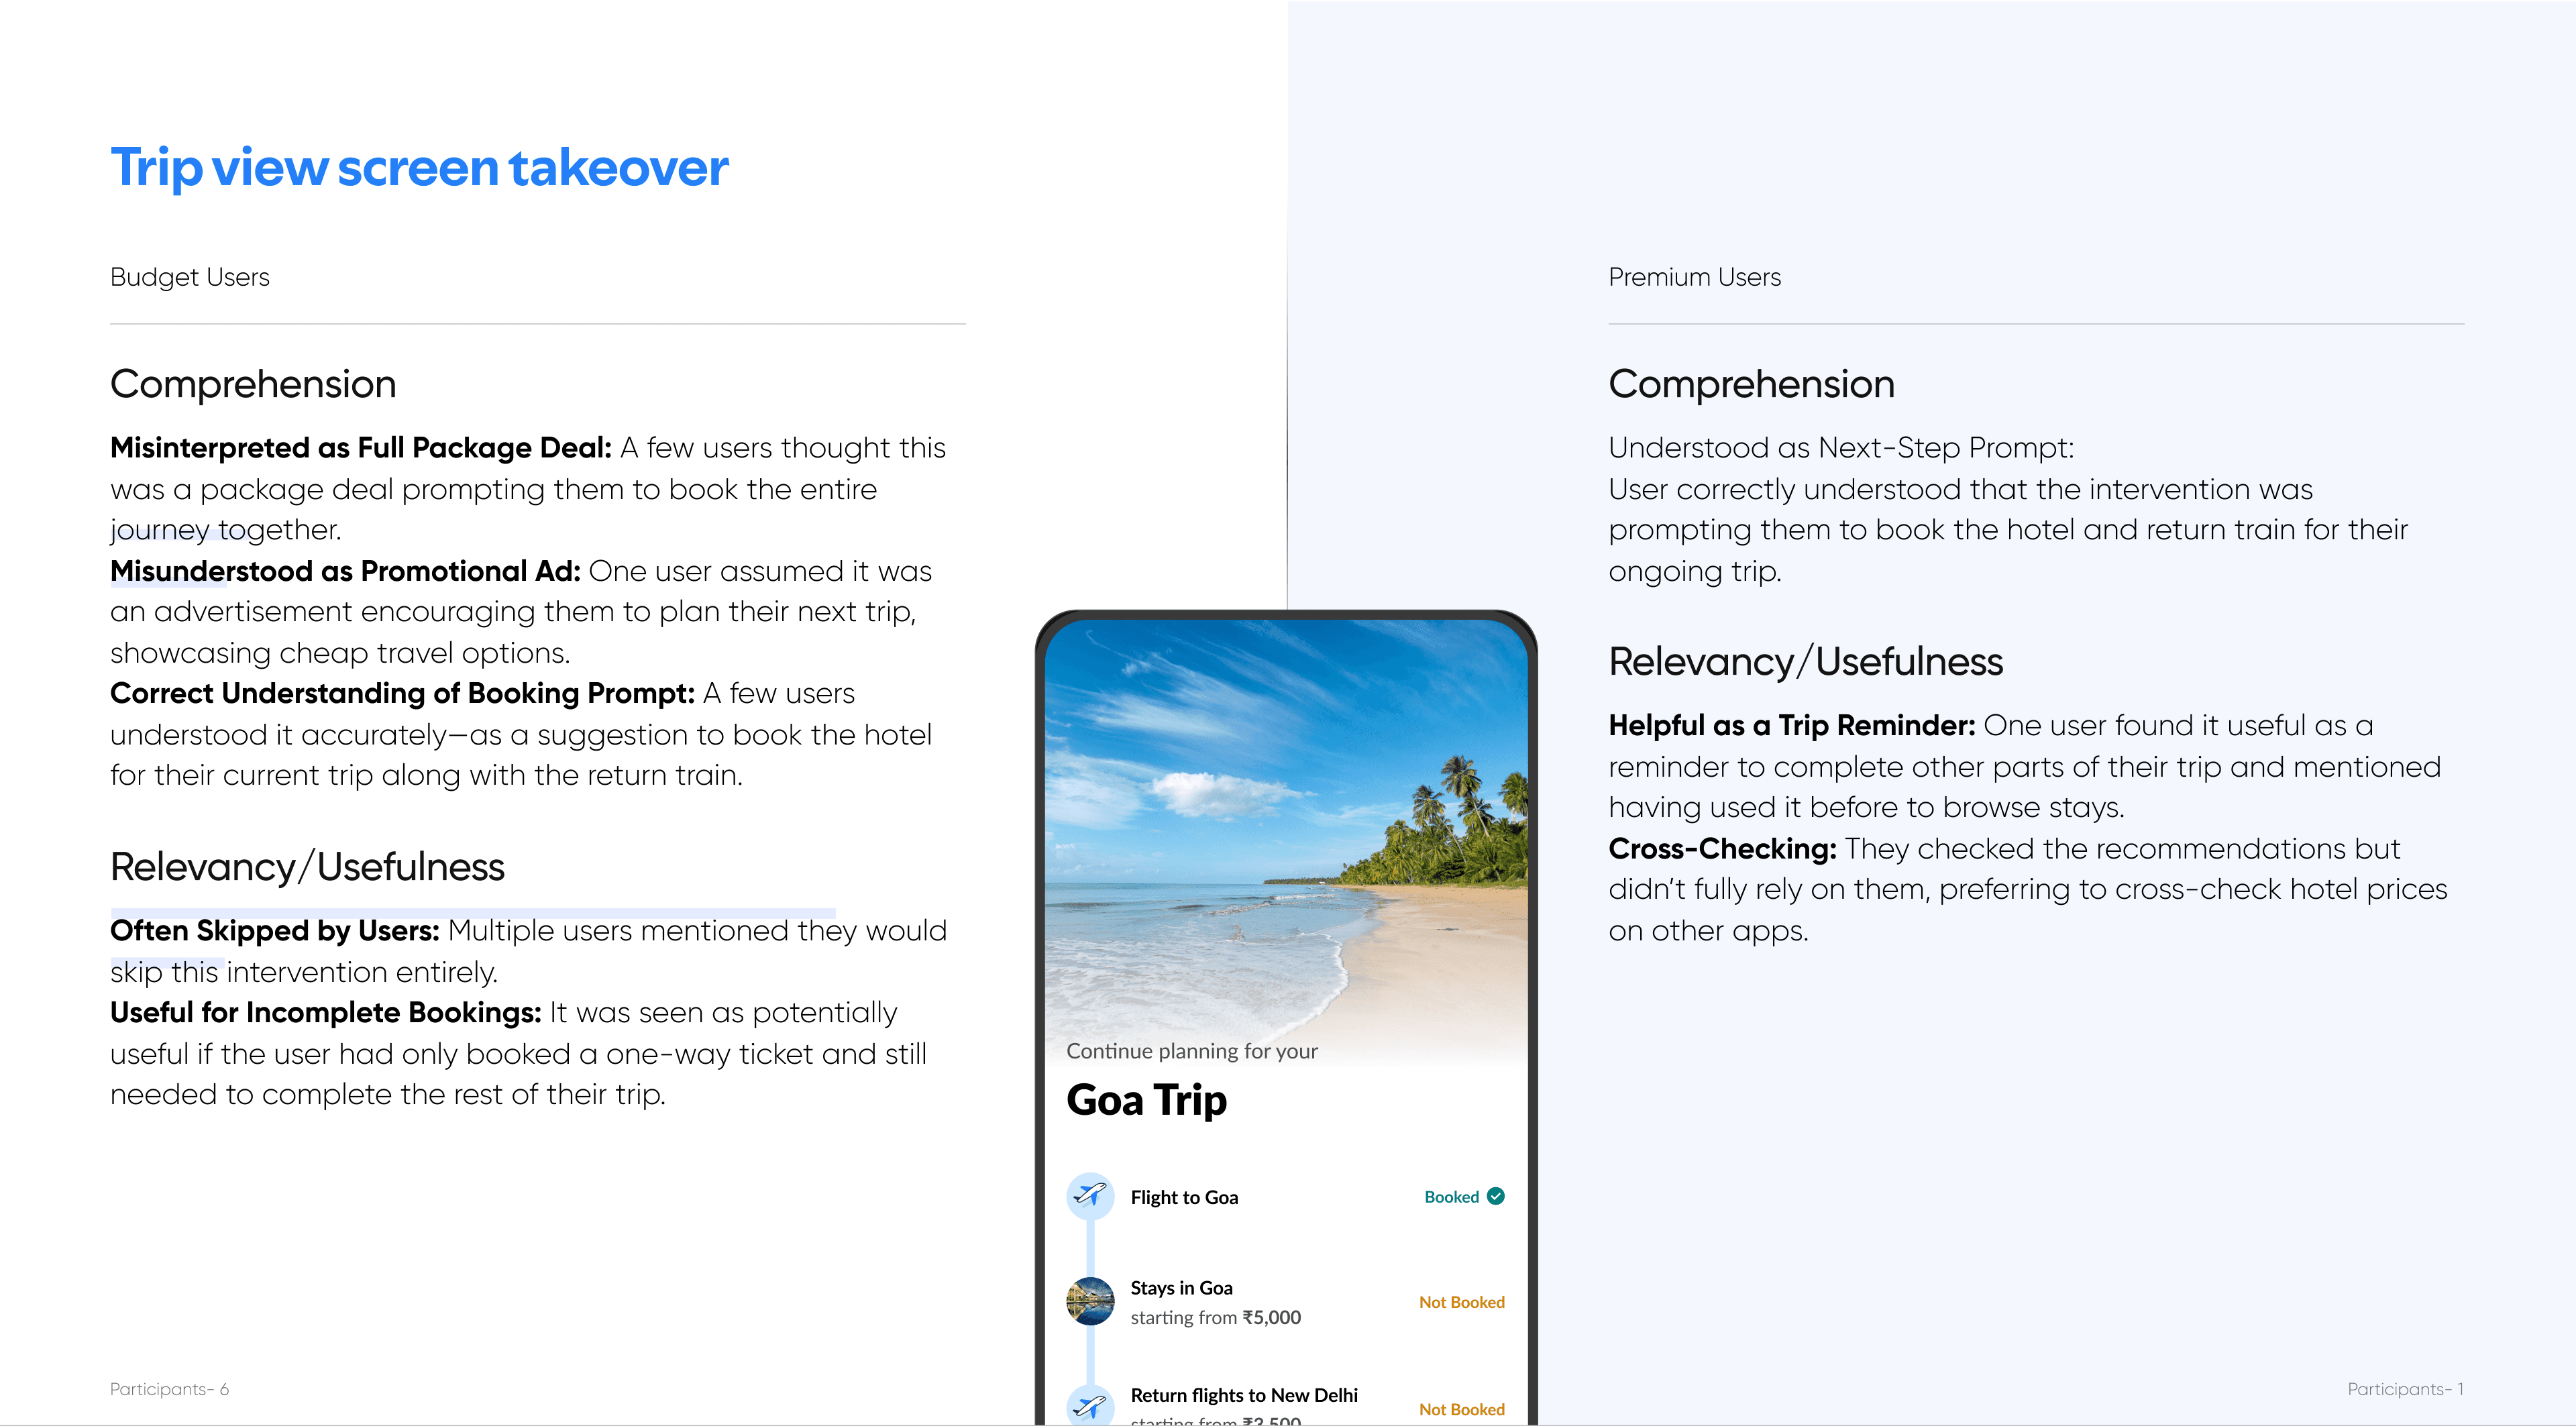This screenshot has height=1426, width=2576.
Task: Click the Stays in Goa thumbnail image
Action: pyautogui.click(x=1090, y=1301)
